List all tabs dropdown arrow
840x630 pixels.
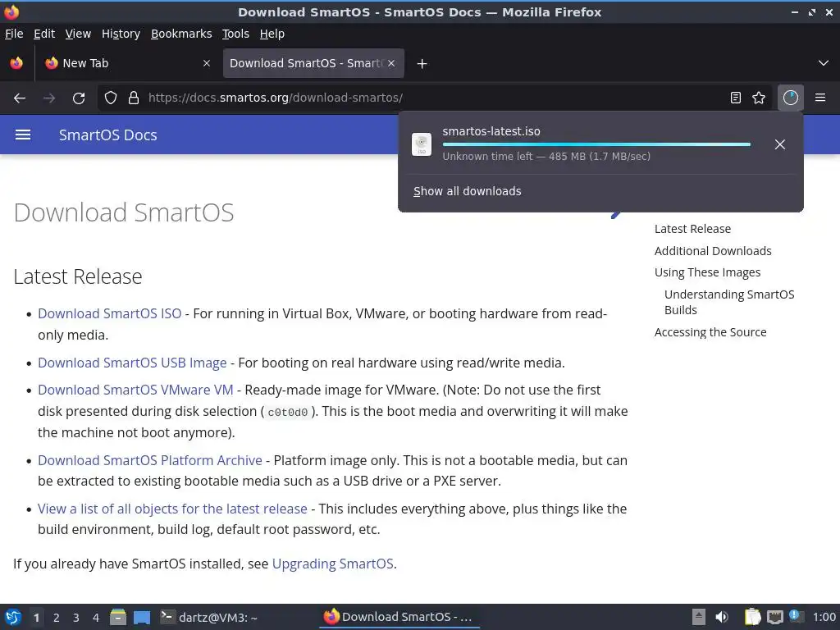[x=824, y=63]
